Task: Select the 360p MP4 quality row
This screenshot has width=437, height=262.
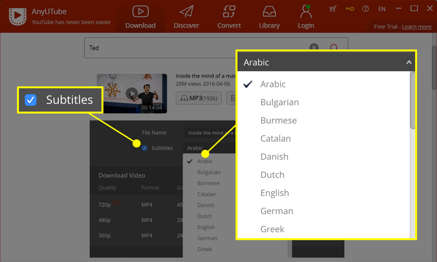Action: tap(136, 235)
